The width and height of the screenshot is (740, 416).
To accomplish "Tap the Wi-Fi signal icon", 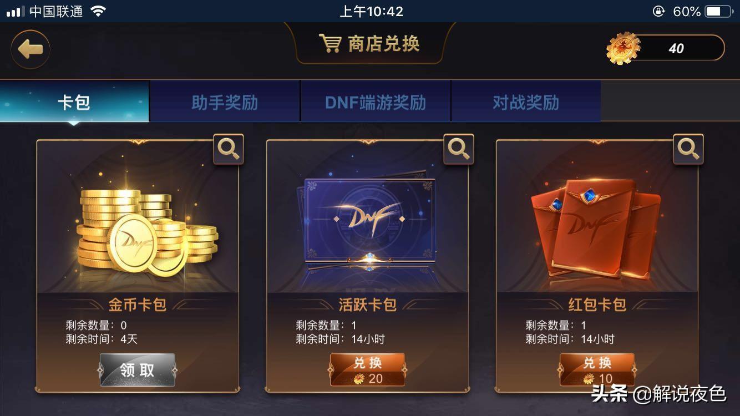I will click(98, 11).
